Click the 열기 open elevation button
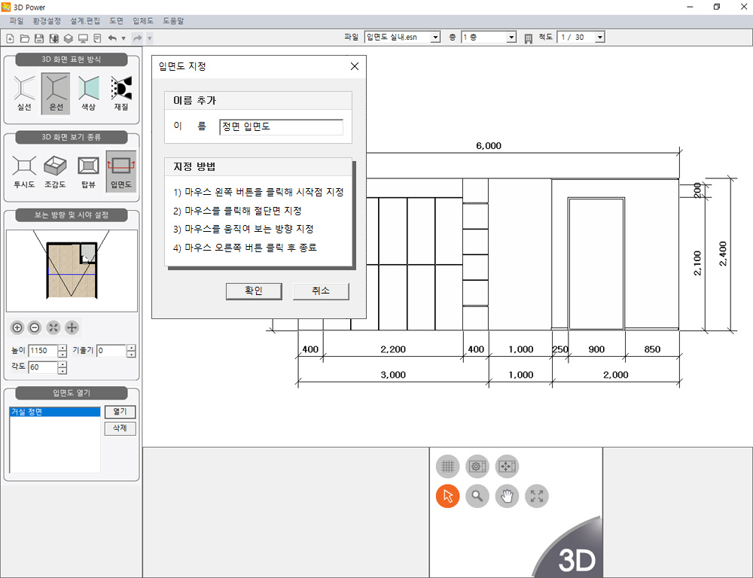 click(120, 412)
